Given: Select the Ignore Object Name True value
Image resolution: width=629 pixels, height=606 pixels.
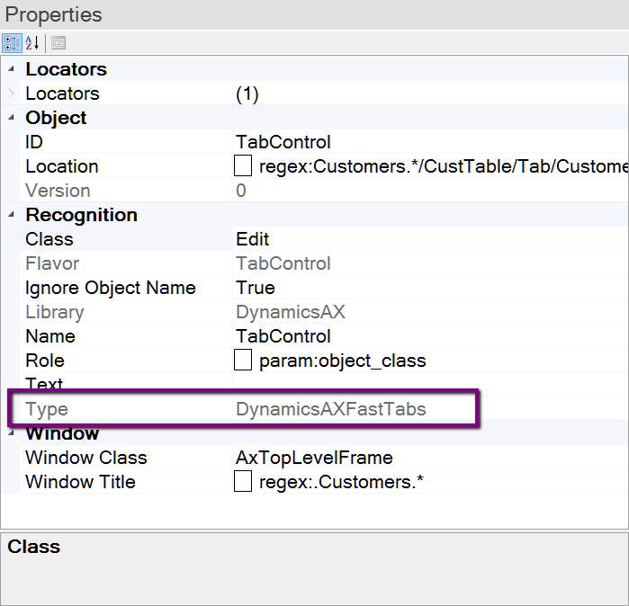Looking at the screenshot, I should 256,288.
